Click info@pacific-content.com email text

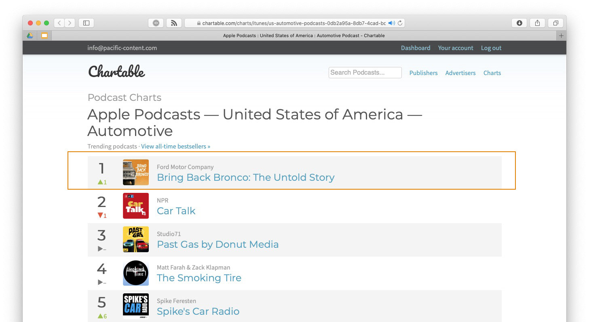click(122, 48)
